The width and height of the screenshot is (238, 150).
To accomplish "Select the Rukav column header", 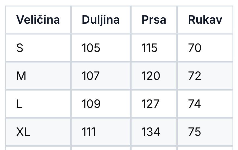I will 205,20.
